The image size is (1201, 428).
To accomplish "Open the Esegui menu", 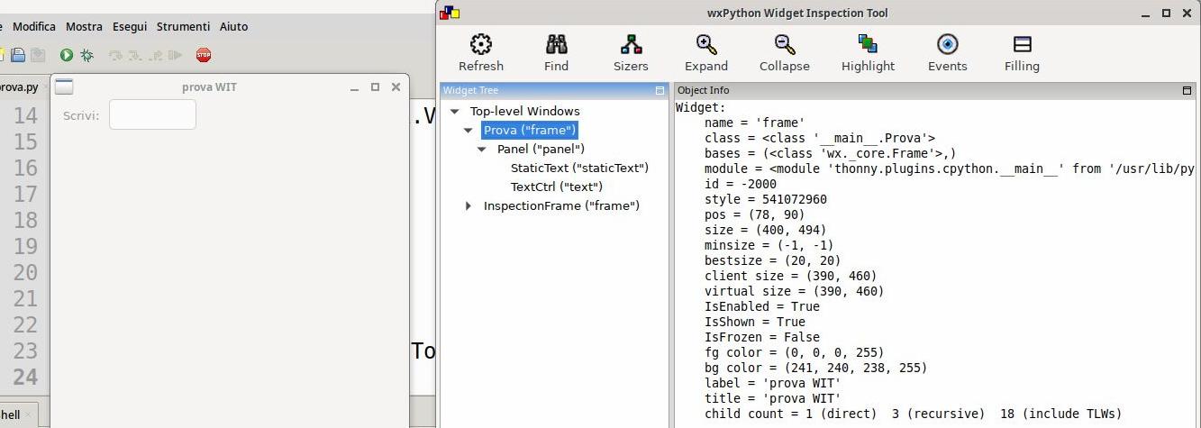I will (x=130, y=27).
